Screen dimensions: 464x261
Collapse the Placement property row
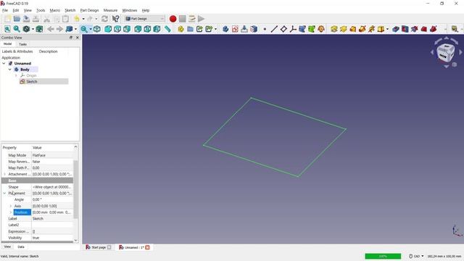click(x=4, y=194)
